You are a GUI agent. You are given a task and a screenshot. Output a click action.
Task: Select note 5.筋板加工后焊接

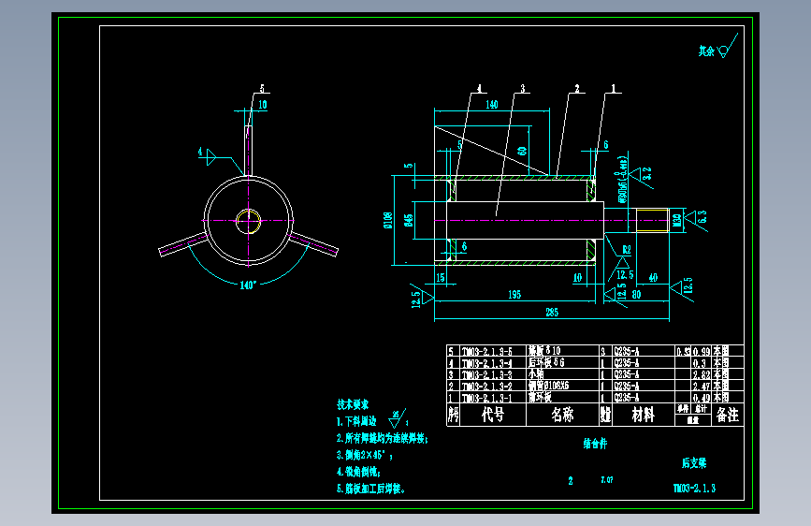(x=370, y=489)
